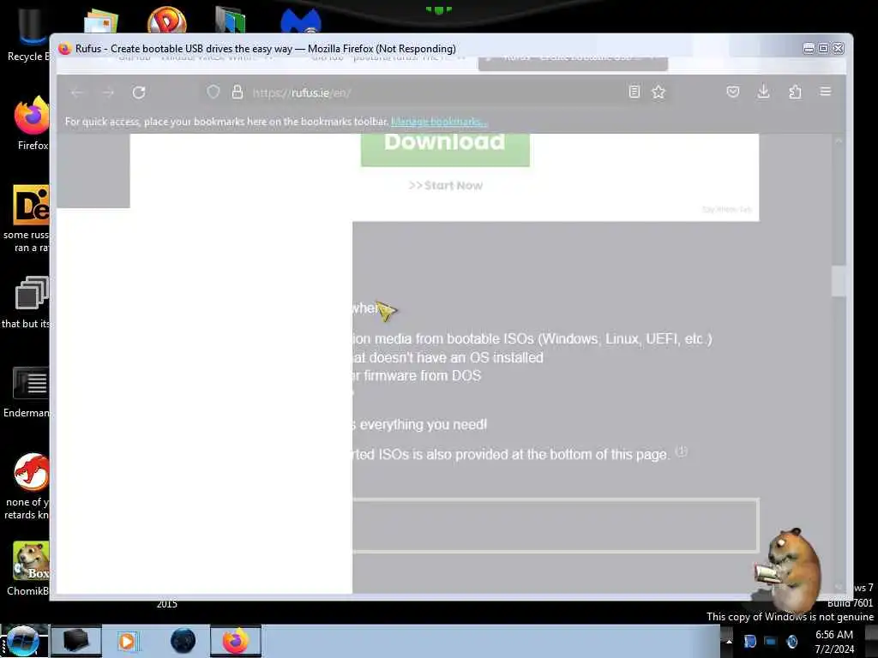Select the 'some russ' desktop icon
This screenshot has width=878, height=658.
pyautogui.click(x=29, y=218)
